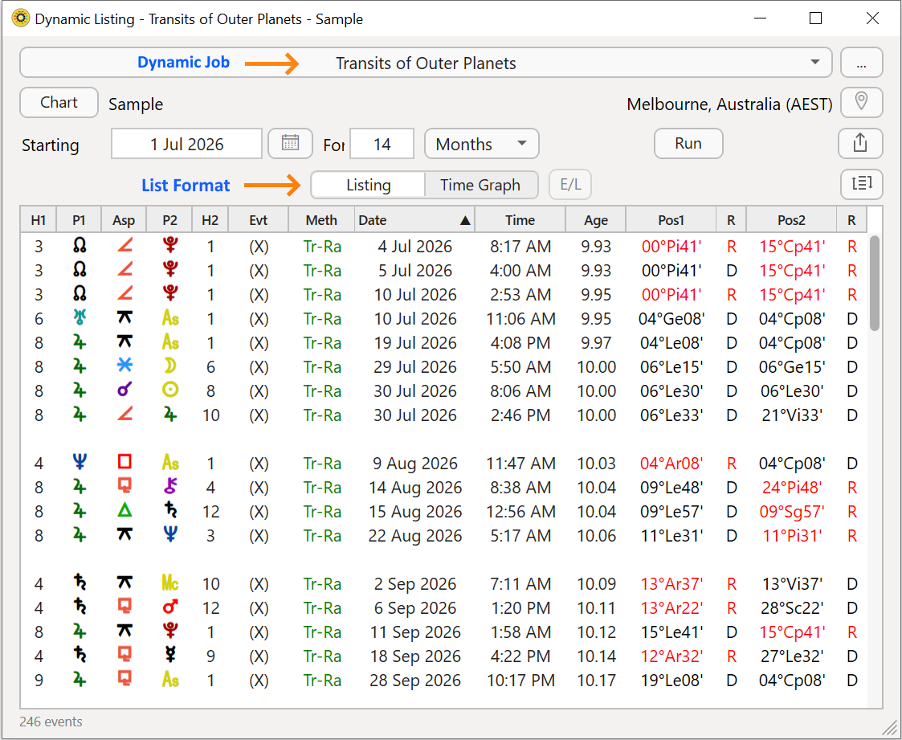Click the export share icon button
Screen dimensions: 902x740
(x=860, y=143)
